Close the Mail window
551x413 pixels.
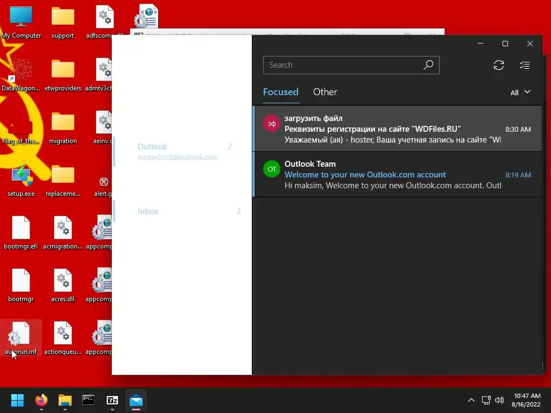tap(530, 44)
